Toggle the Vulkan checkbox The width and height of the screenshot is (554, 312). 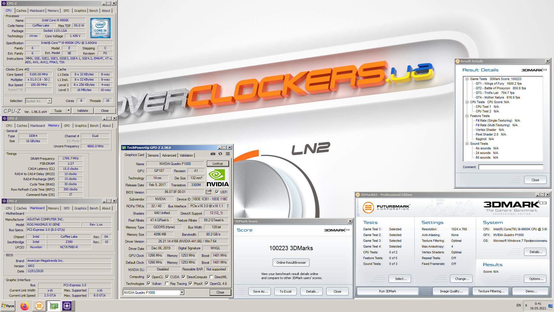pos(149,283)
